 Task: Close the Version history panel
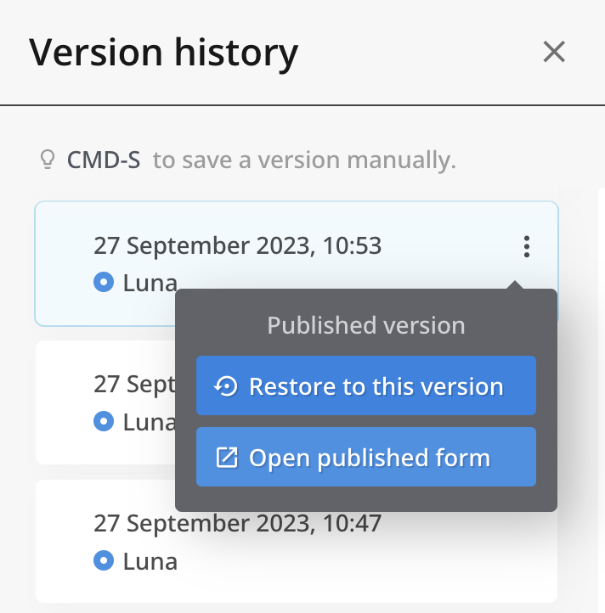[x=554, y=53]
